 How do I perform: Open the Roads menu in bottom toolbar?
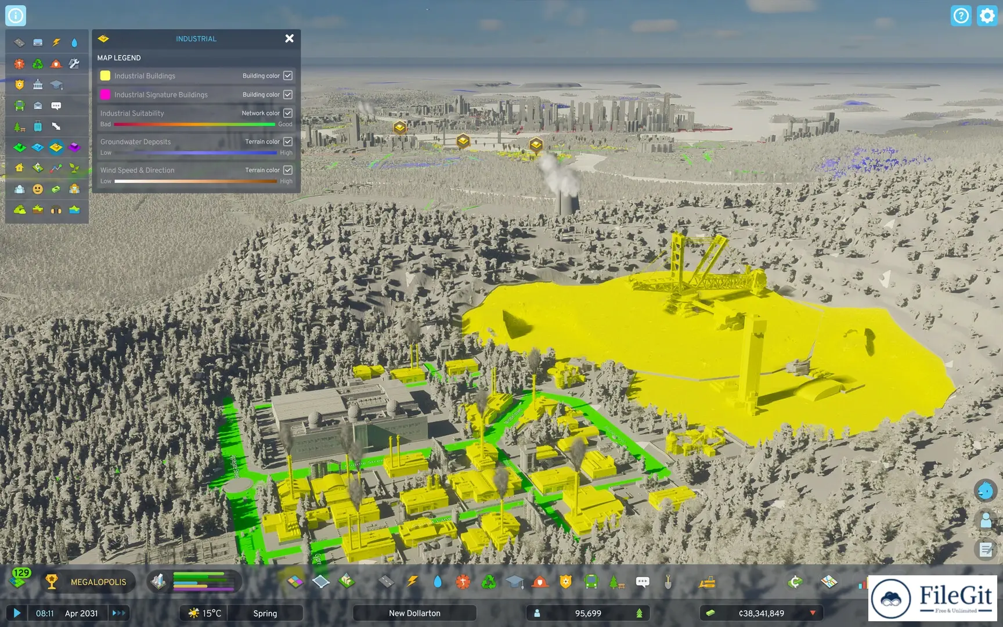pos(386,581)
